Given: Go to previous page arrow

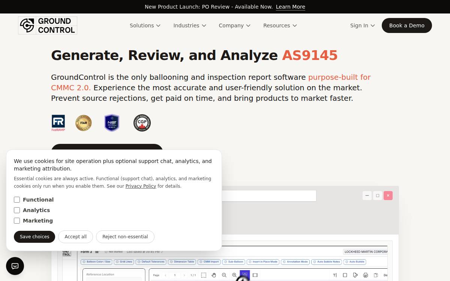Looking at the screenshot, I should click(166, 275).
